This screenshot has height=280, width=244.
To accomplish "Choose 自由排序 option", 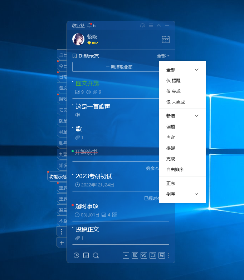I will [x=182, y=169].
